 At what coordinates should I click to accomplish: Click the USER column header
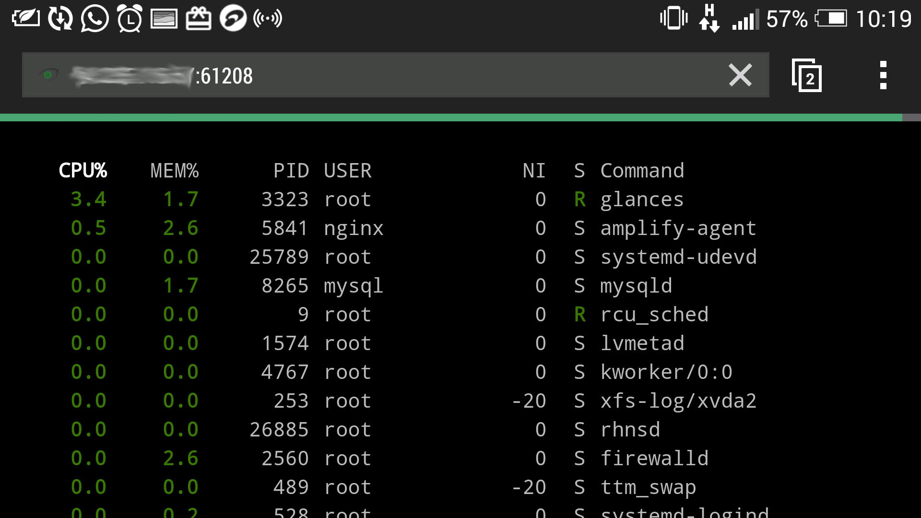pos(348,171)
